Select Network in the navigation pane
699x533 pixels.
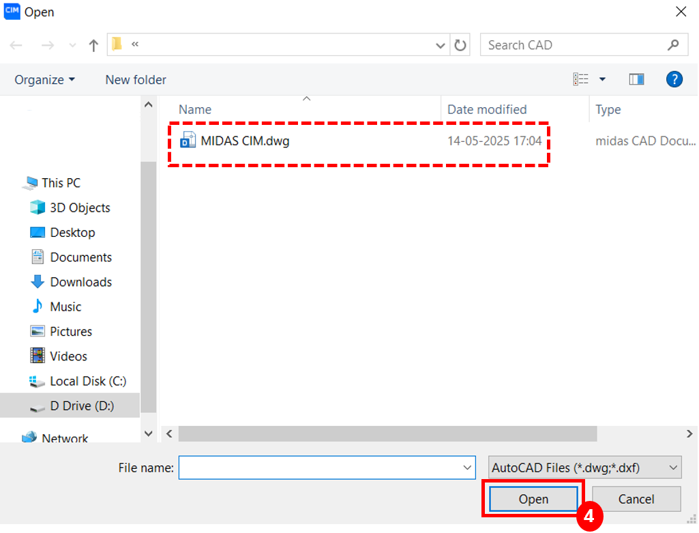pos(65,437)
